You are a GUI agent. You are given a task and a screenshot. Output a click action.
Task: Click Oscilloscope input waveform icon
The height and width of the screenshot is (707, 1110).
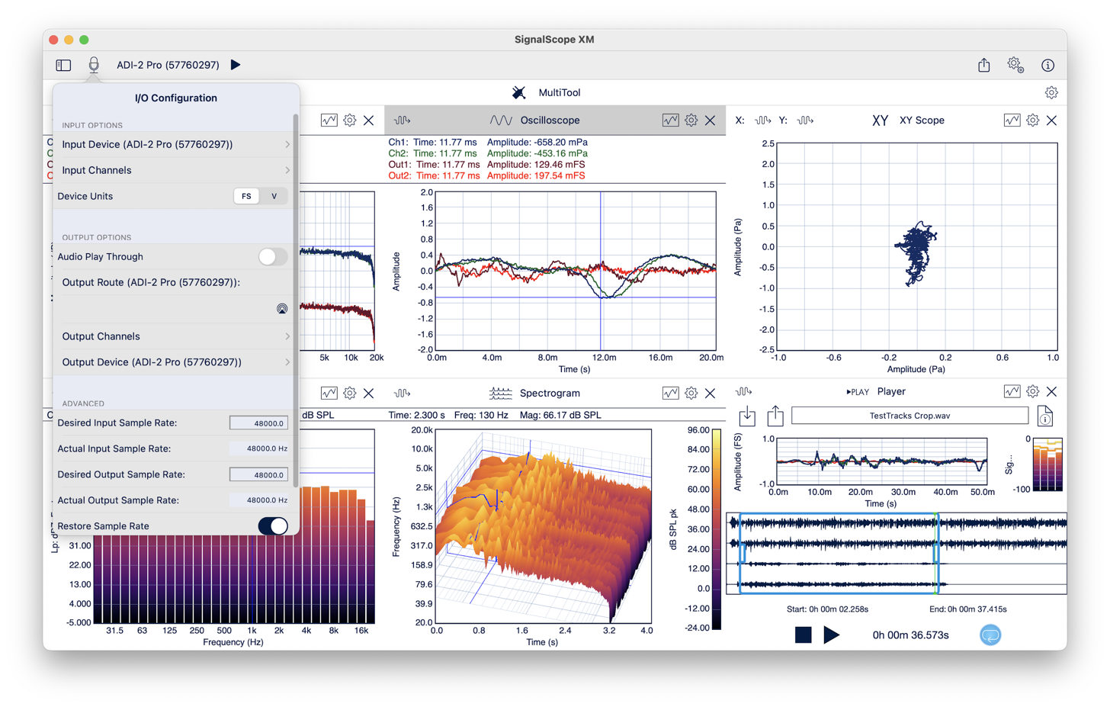pos(403,121)
